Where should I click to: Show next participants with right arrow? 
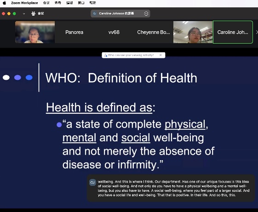[257, 32]
